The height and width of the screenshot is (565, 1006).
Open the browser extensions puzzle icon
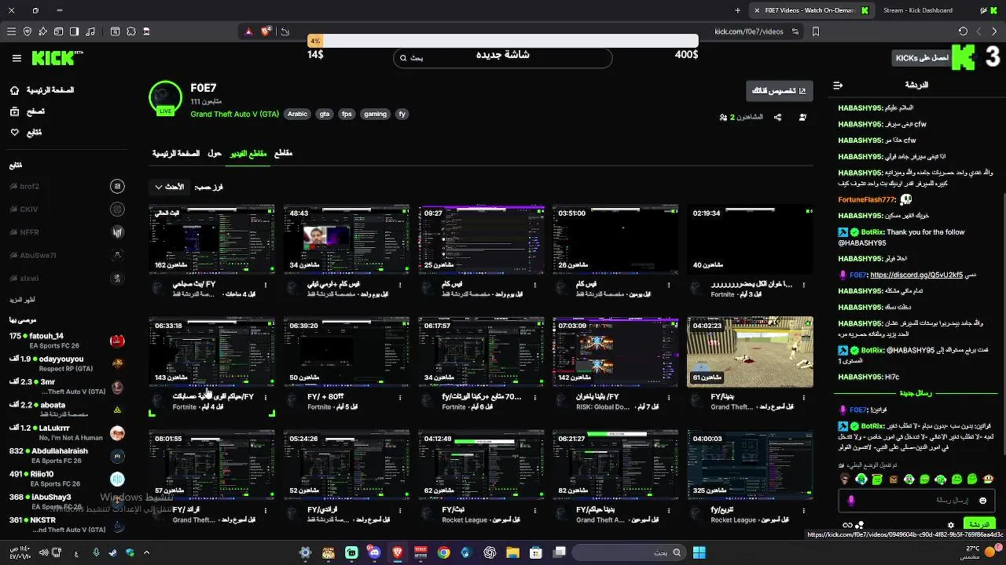click(x=130, y=31)
